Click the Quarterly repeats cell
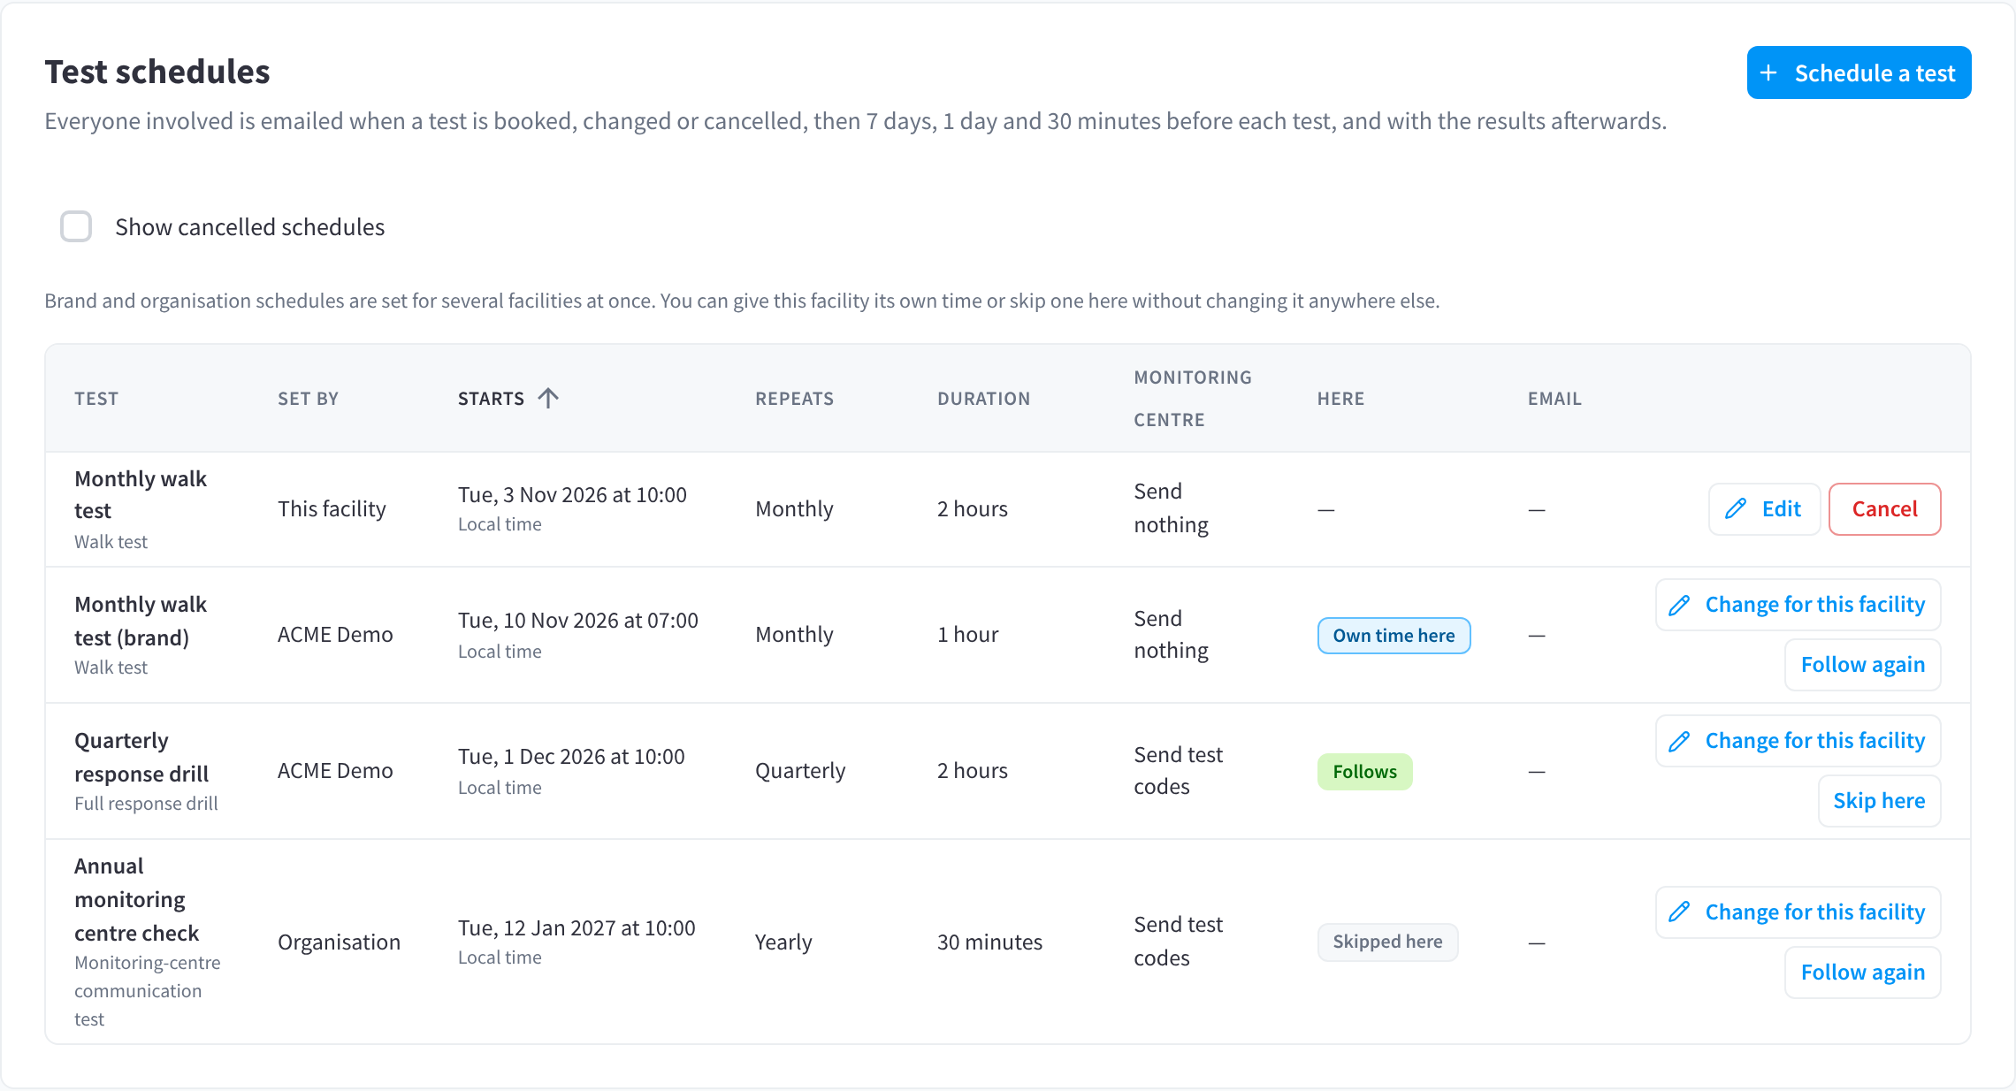Image resolution: width=2016 pixels, height=1091 pixels. click(800, 771)
